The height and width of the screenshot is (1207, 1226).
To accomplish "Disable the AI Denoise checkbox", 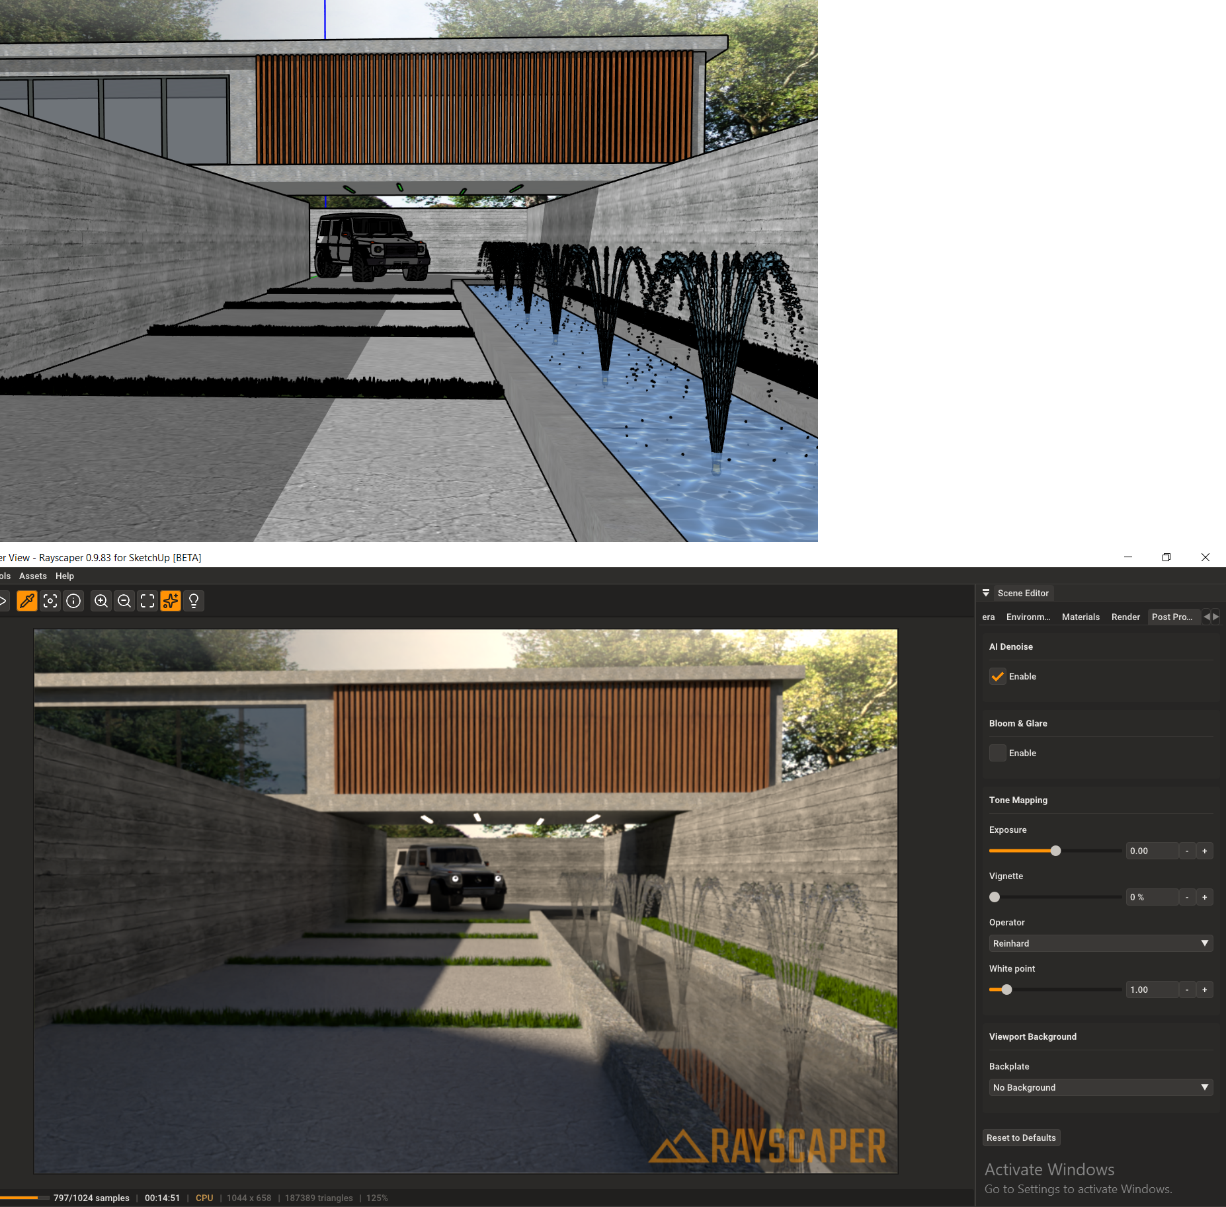I will click(x=997, y=676).
